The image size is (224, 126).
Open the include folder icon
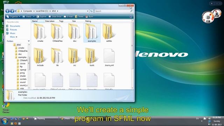pyautogui.click(x=40, y=56)
